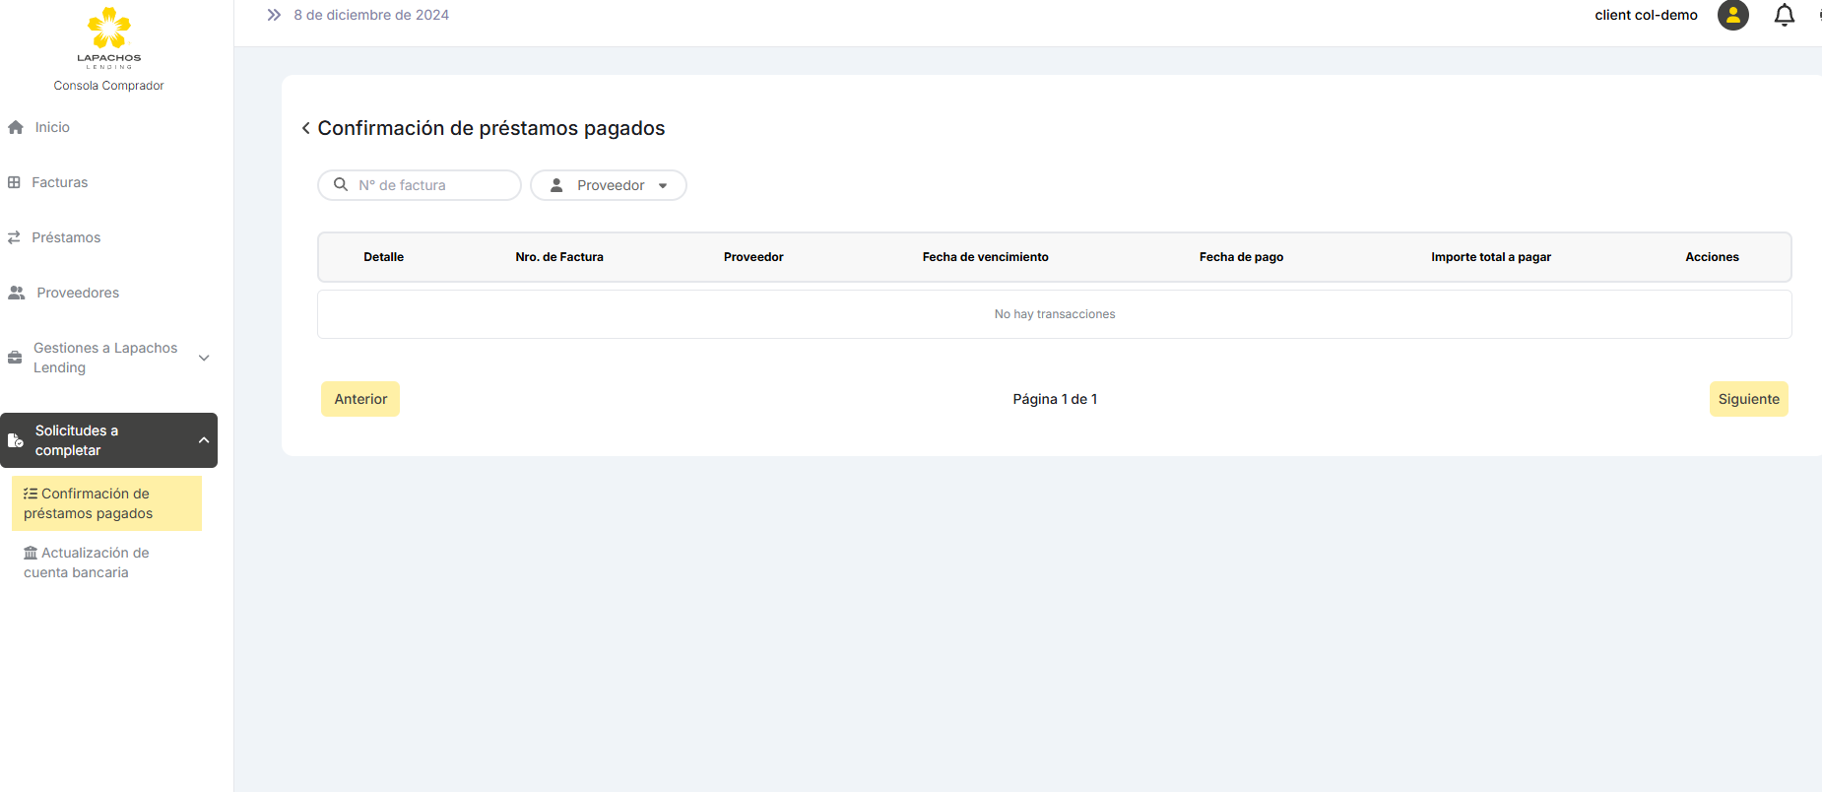Click the magnifying glass search icon
1822x792 pixels.
(341, 185)
